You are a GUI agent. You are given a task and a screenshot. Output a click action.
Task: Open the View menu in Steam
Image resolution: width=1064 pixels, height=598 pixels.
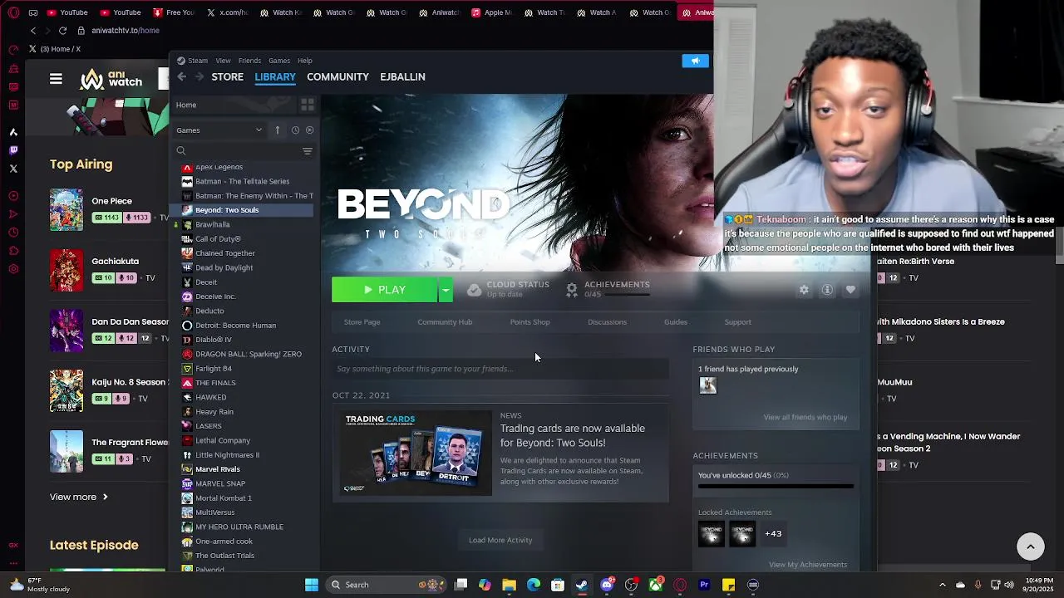click(223, 61)
